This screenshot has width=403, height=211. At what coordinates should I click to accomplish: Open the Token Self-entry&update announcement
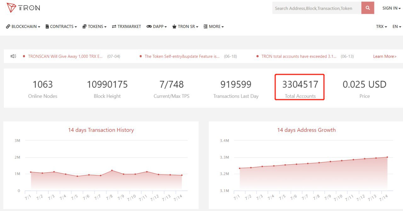pyautogui.click(x=182, y=56)
